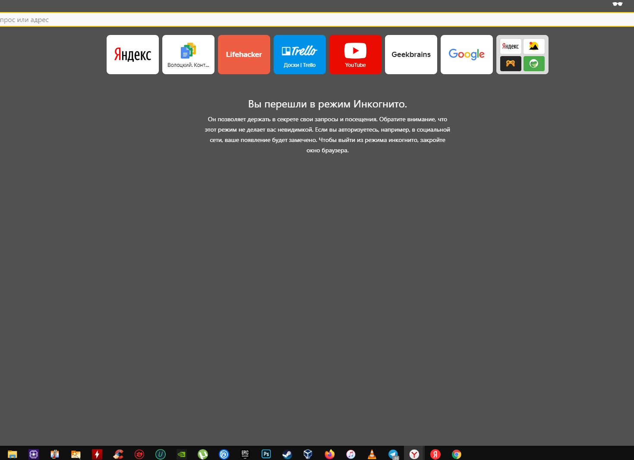Open the Google tile

[467, 54]
